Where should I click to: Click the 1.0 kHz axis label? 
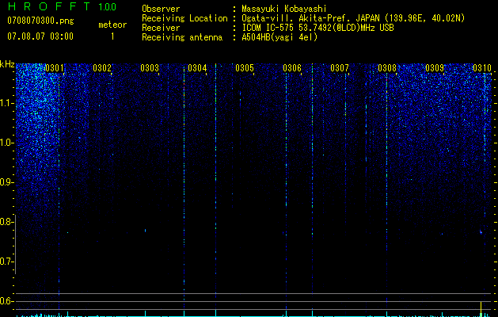point(6,143)
